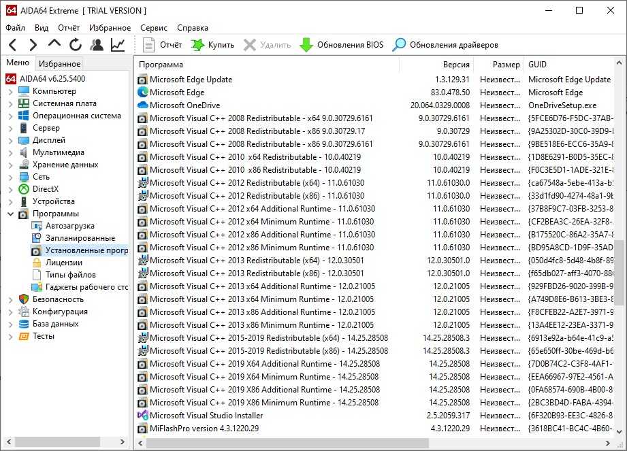
Task: Select Автозагрузка tree item
Action: (69, 226)
